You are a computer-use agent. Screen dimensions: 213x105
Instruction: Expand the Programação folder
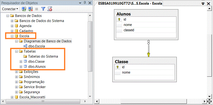[x=16, y=82]
